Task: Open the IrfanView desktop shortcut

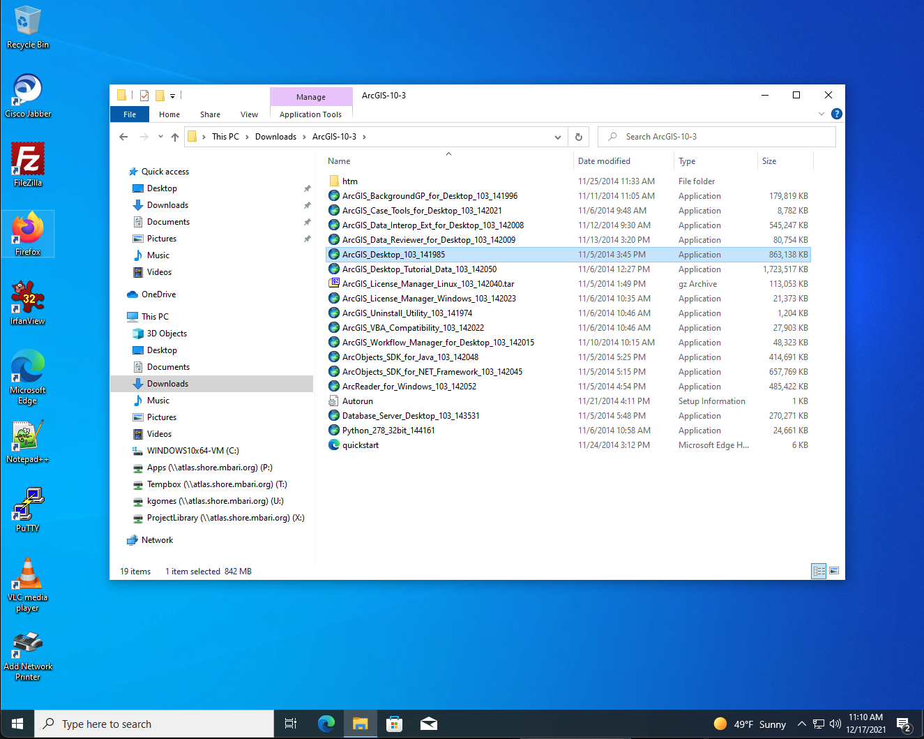Action: tap(28, 303)
